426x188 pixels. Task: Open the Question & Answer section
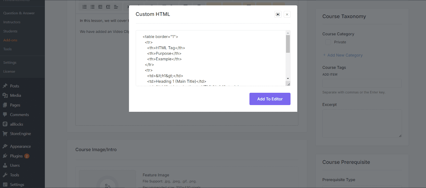18,13
